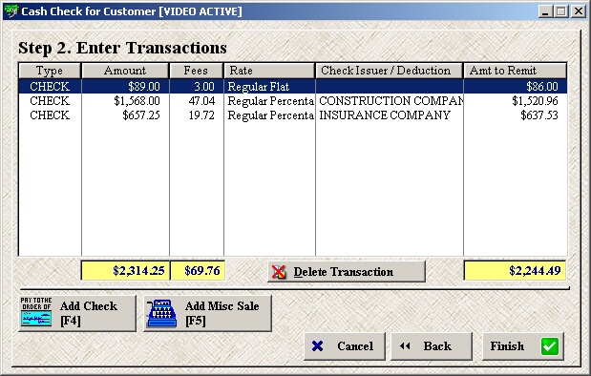591x376 pixels.
Task: Click the Type column header
Action: (x=50, y=71)
